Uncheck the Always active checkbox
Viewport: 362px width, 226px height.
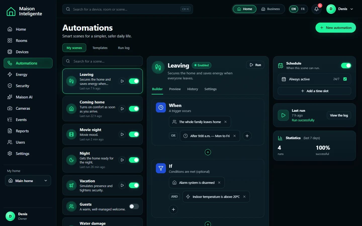point(345,79)
